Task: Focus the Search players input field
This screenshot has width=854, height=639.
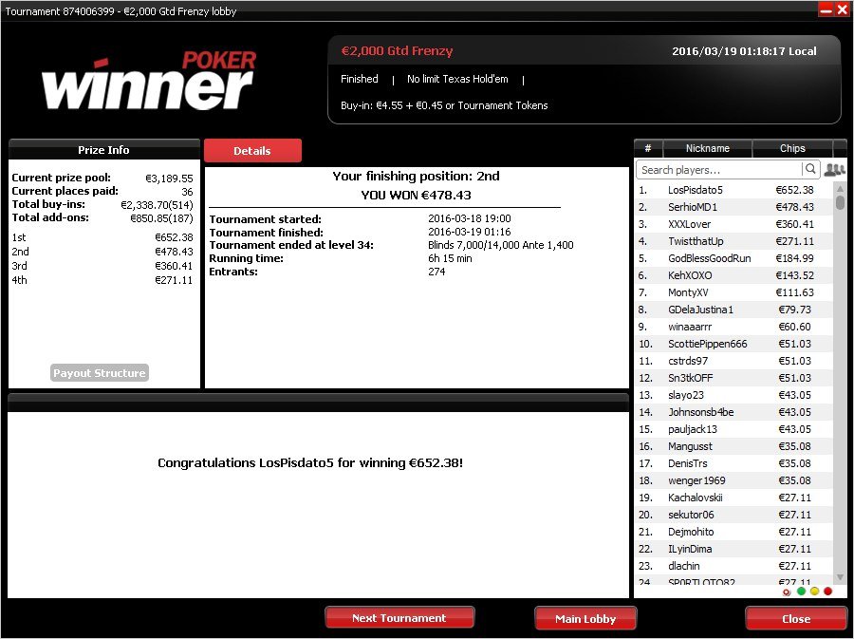Action: click(719, 170)
